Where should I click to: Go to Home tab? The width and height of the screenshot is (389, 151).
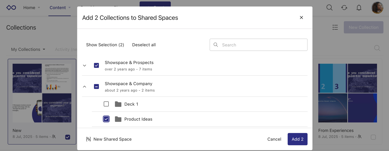(29, 7)
